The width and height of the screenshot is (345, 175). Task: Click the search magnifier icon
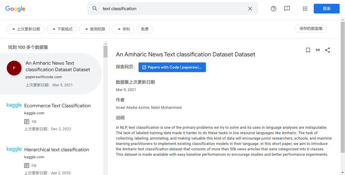click(x=95, y=9)
